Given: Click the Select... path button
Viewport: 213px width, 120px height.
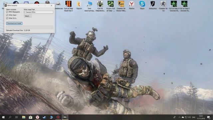Looking at the screenshot, I should coord(28,16).
